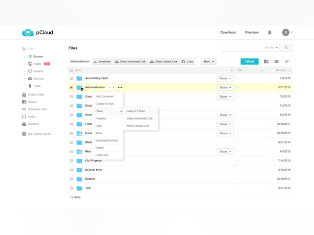Open the user avatar menu
314x235 pixels.
pyautogui.click(x=287, y=32)
